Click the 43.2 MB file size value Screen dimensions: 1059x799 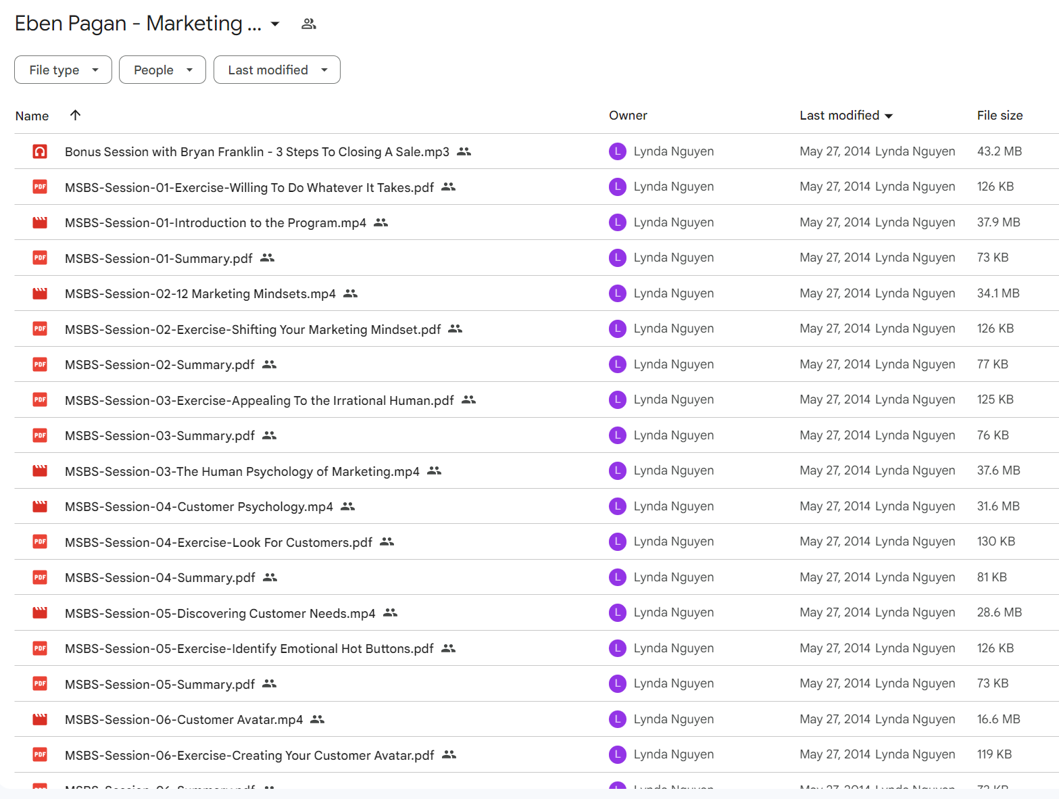coord(1000,151)
